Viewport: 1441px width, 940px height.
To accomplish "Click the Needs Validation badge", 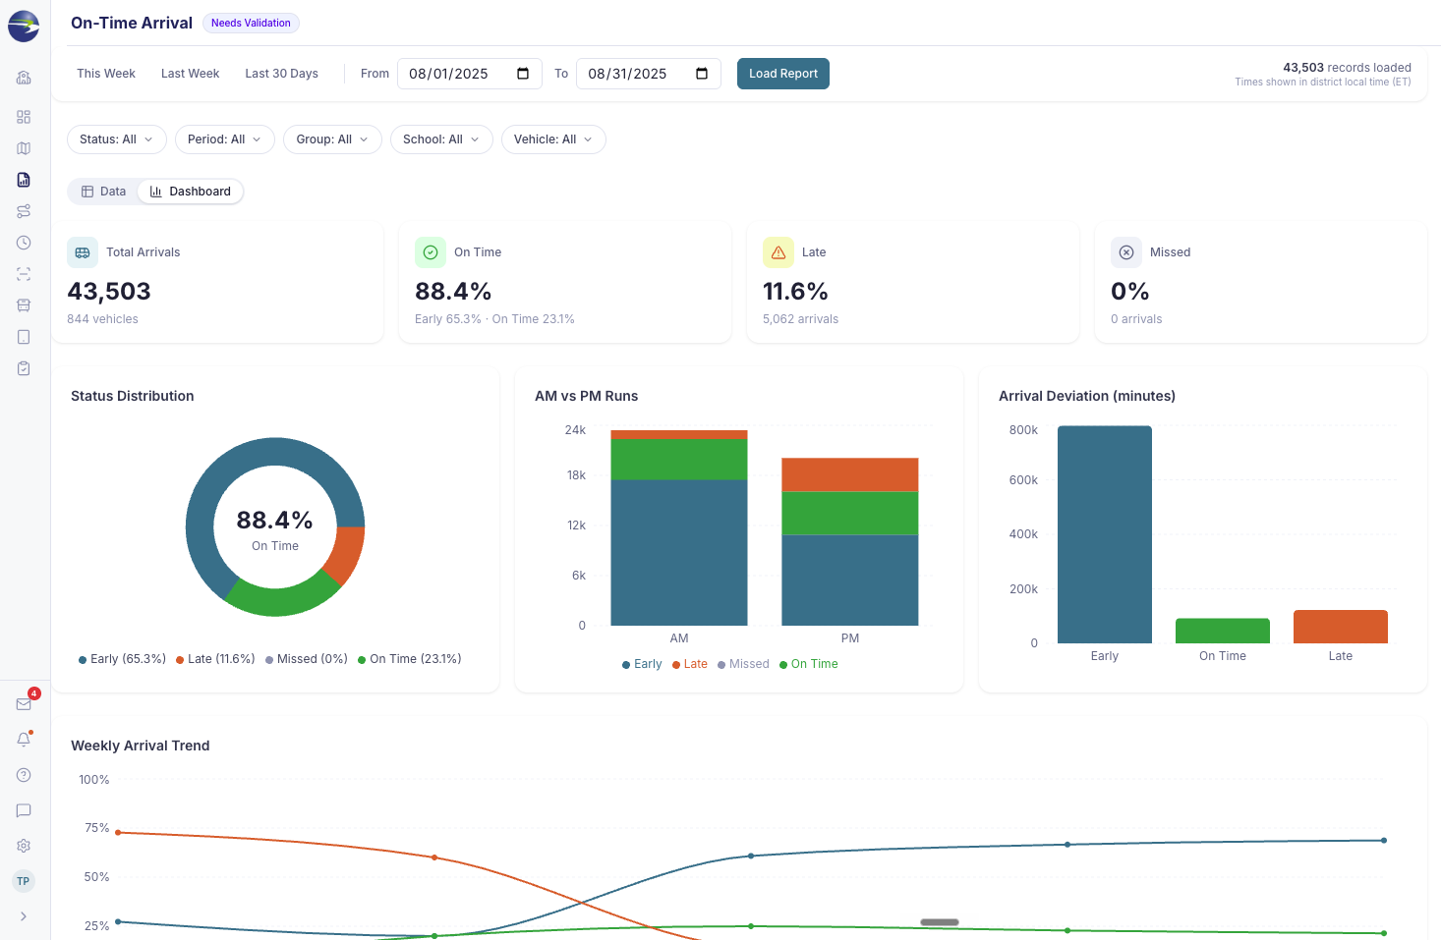I will pos(251,23).
